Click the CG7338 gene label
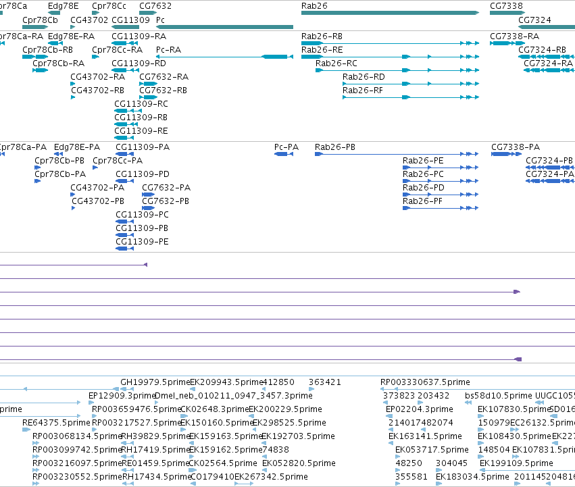 [506, 6]
